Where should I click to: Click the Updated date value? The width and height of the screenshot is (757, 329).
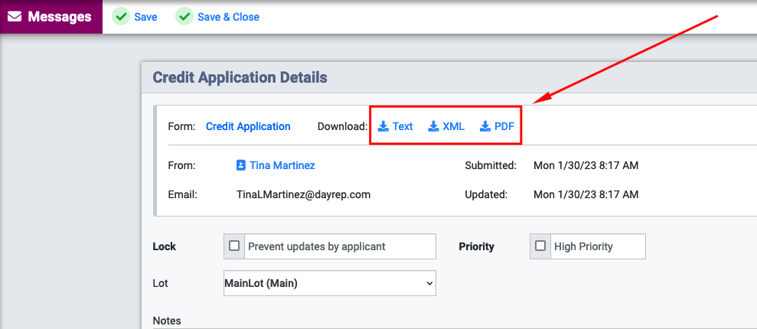click(586, 194)
